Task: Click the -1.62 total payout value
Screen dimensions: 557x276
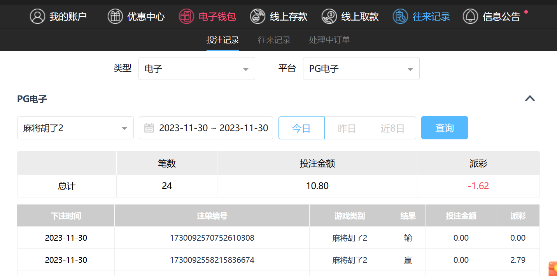Action: point(478,186)
